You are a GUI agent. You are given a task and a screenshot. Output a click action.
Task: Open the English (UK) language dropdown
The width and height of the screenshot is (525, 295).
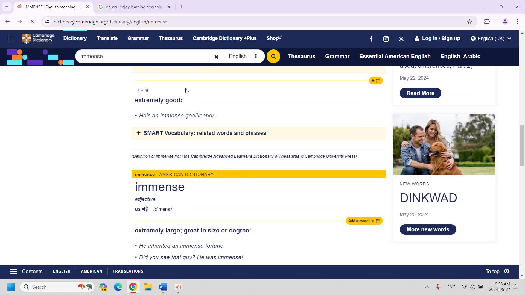click(491, 39)
